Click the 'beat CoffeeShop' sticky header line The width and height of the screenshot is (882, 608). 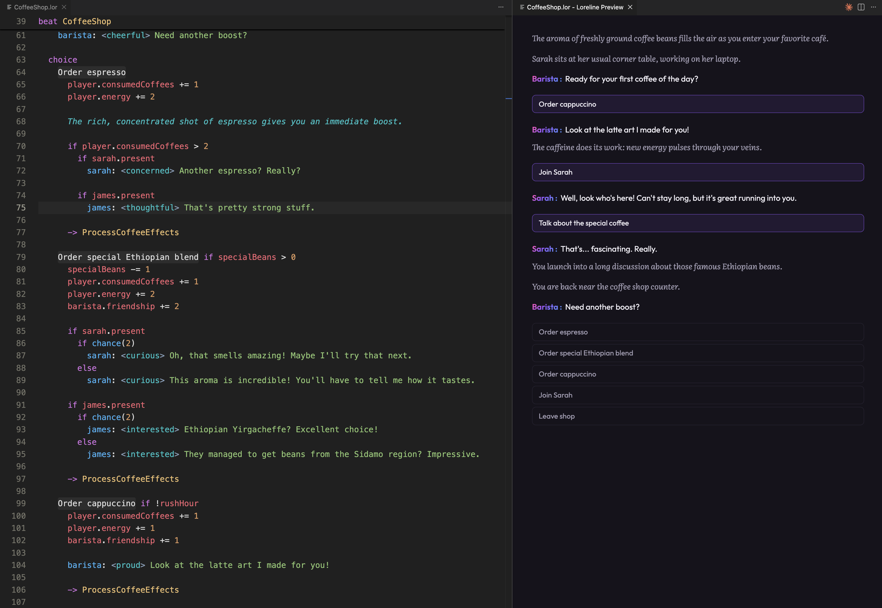(x=75, y=21)
